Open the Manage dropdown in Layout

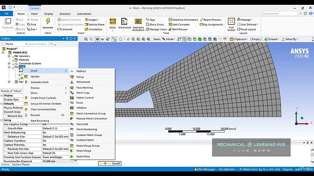(x=245, y=20)
